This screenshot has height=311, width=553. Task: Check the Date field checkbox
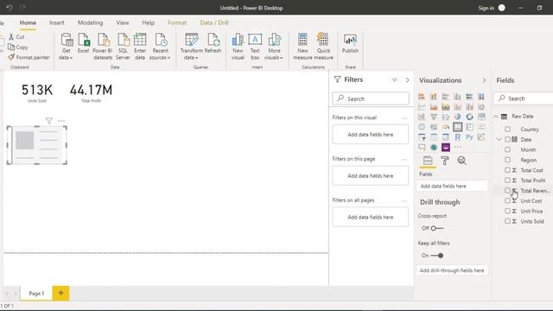coord(507,140)
